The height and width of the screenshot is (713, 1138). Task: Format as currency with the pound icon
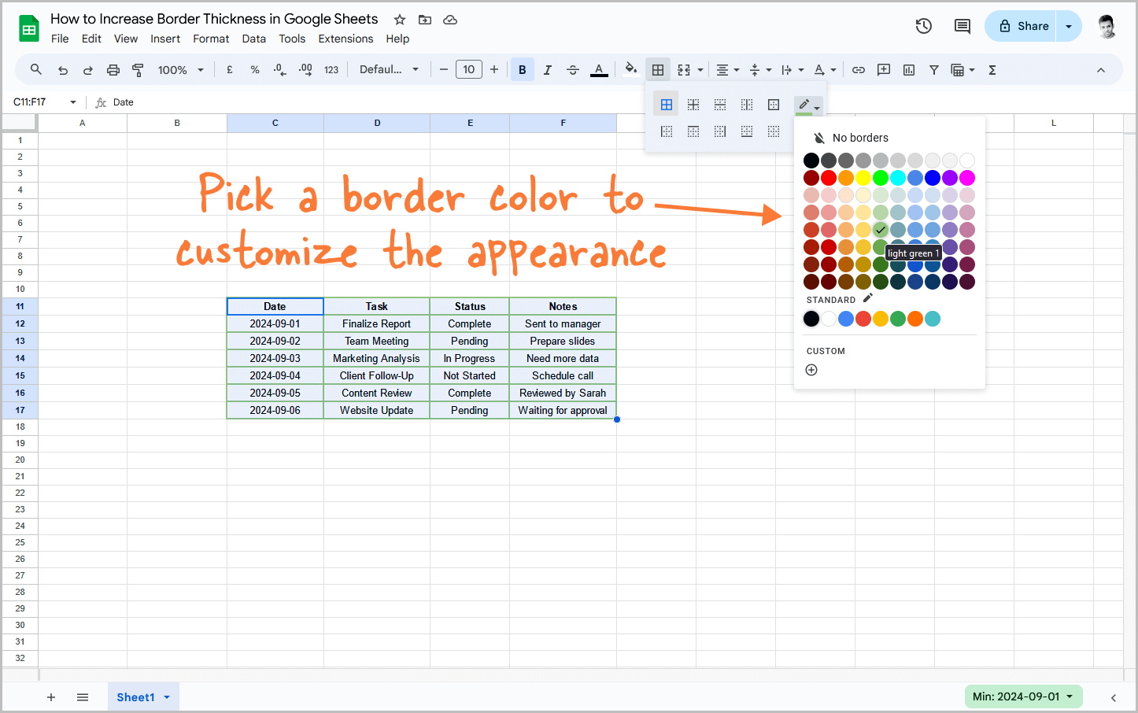coord(230,70)
